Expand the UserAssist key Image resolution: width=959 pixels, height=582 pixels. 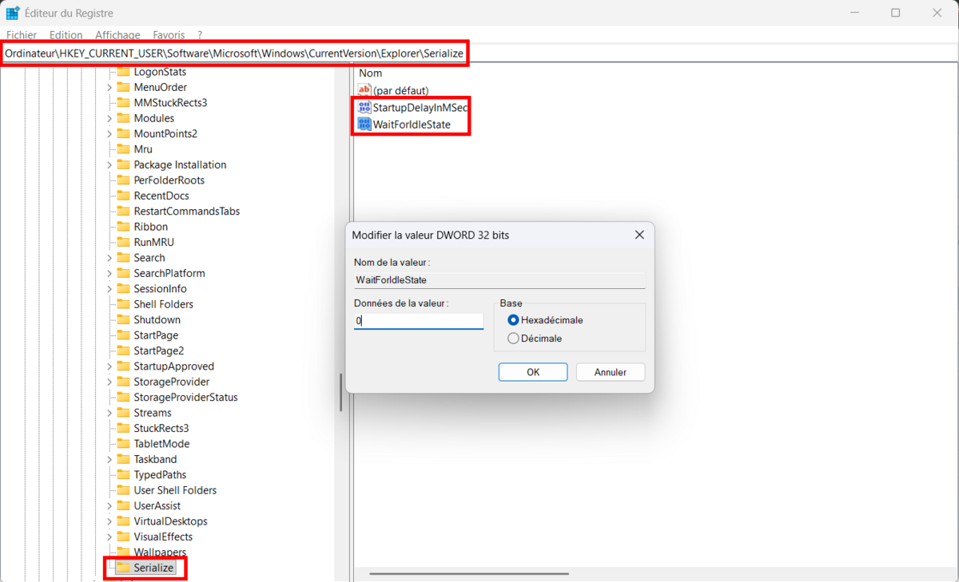click(109, 506)
